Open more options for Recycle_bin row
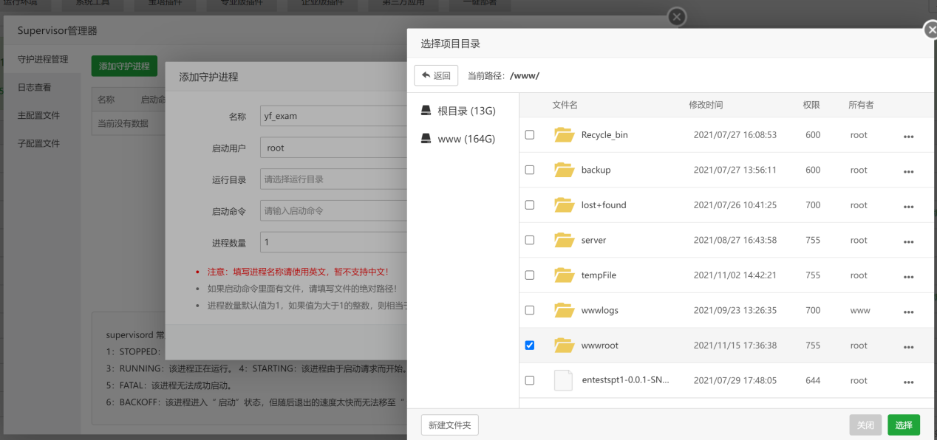The width and height of the screenshot is (937, 440). [x=908, y=137]
